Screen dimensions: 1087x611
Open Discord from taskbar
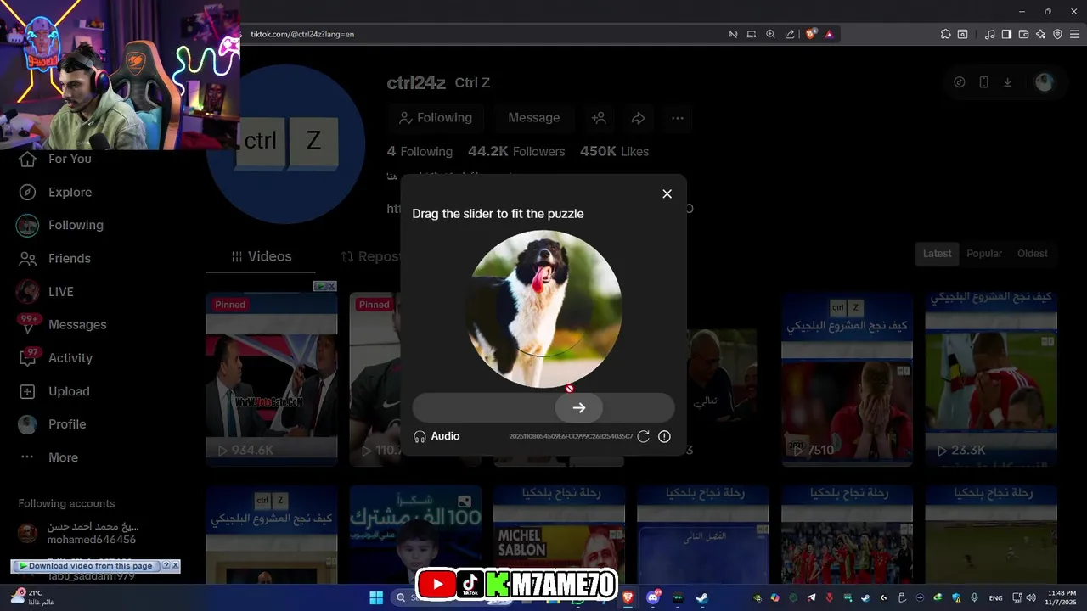point(653,597)
